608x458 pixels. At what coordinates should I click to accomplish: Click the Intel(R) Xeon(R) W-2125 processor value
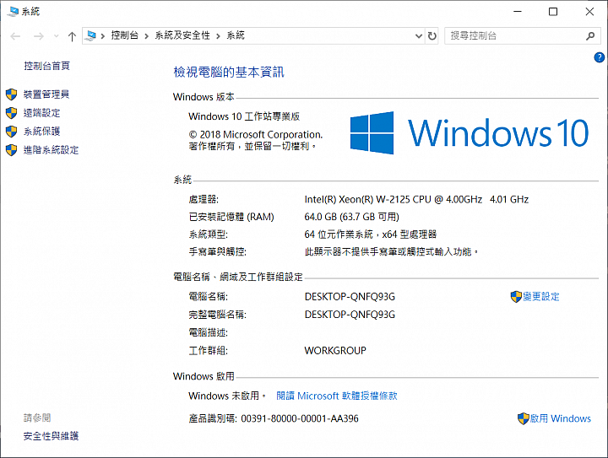coord(416,199)
